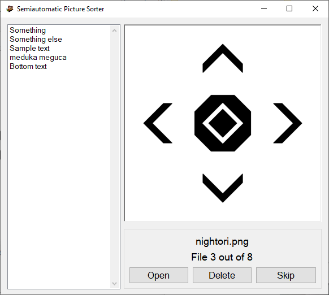The width and height of the screenshot is (329, 295).
Task: Minimize the Semiautomatic Picture Sorter window
Action: (264, 8)
